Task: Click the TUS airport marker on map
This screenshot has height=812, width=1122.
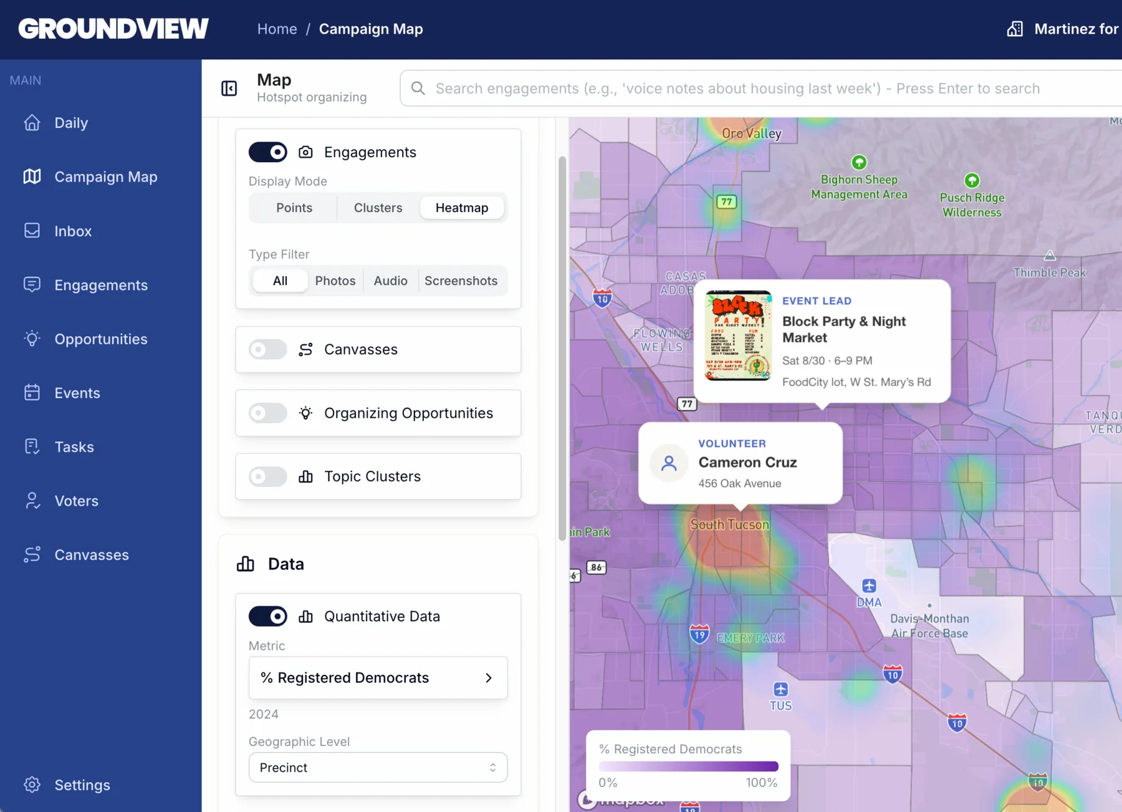Action: (780, 690)
